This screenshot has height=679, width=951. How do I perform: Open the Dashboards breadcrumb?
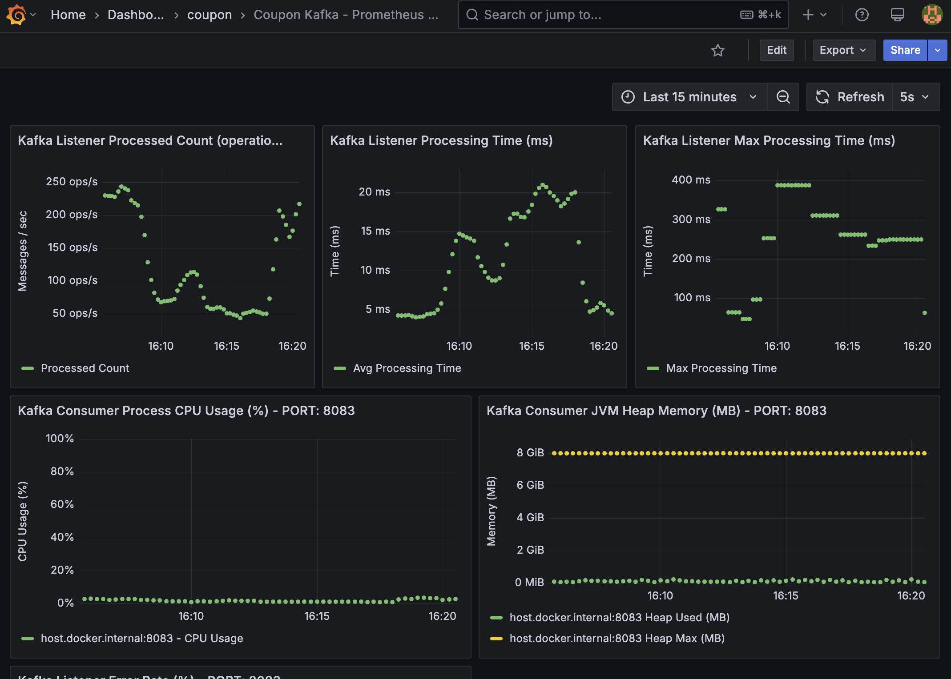(136, 15)
